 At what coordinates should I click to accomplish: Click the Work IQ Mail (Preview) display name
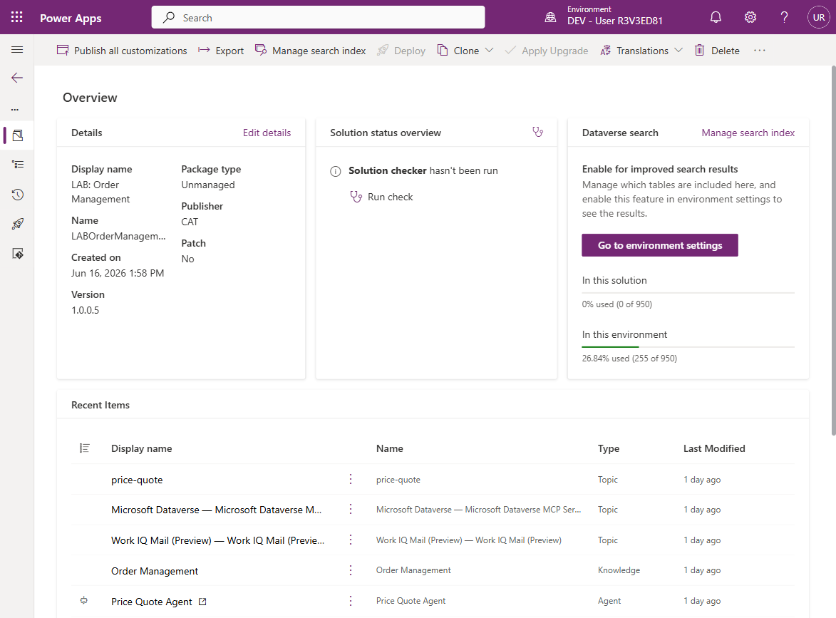click(x=217, y=540)
